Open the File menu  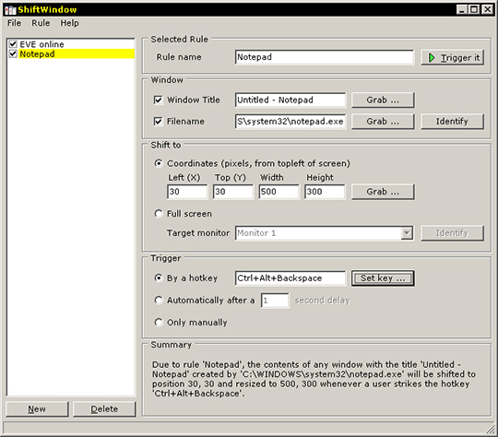[x=14, y=23]
